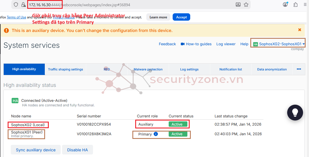Screen dimensions: 309x157
Task: Open the Firefox account profile icon
Action: [285, 5]
